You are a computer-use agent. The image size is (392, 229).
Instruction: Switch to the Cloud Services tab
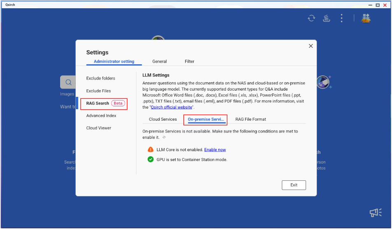[163, 119]
